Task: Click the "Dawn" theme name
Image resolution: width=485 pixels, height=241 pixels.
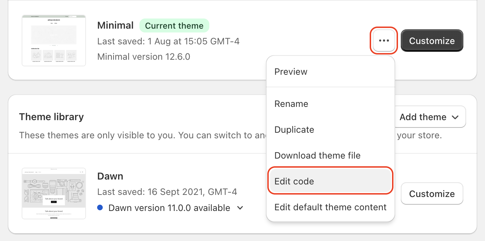Action: [110, 176]
